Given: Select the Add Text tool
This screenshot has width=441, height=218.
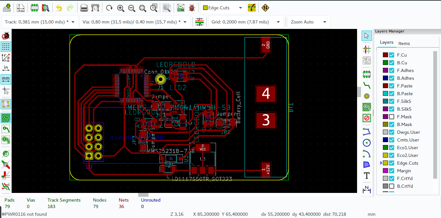Looking at the screenshot, I should [366, 176].
